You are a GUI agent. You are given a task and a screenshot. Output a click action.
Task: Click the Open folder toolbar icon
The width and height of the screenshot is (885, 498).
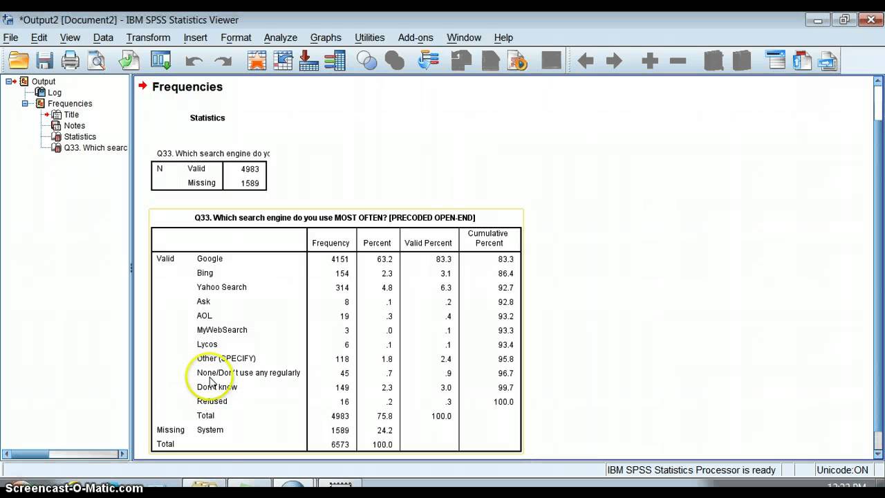click(19, 61)
